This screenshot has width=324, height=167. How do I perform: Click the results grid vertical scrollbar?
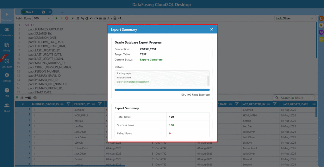point(316,112)
